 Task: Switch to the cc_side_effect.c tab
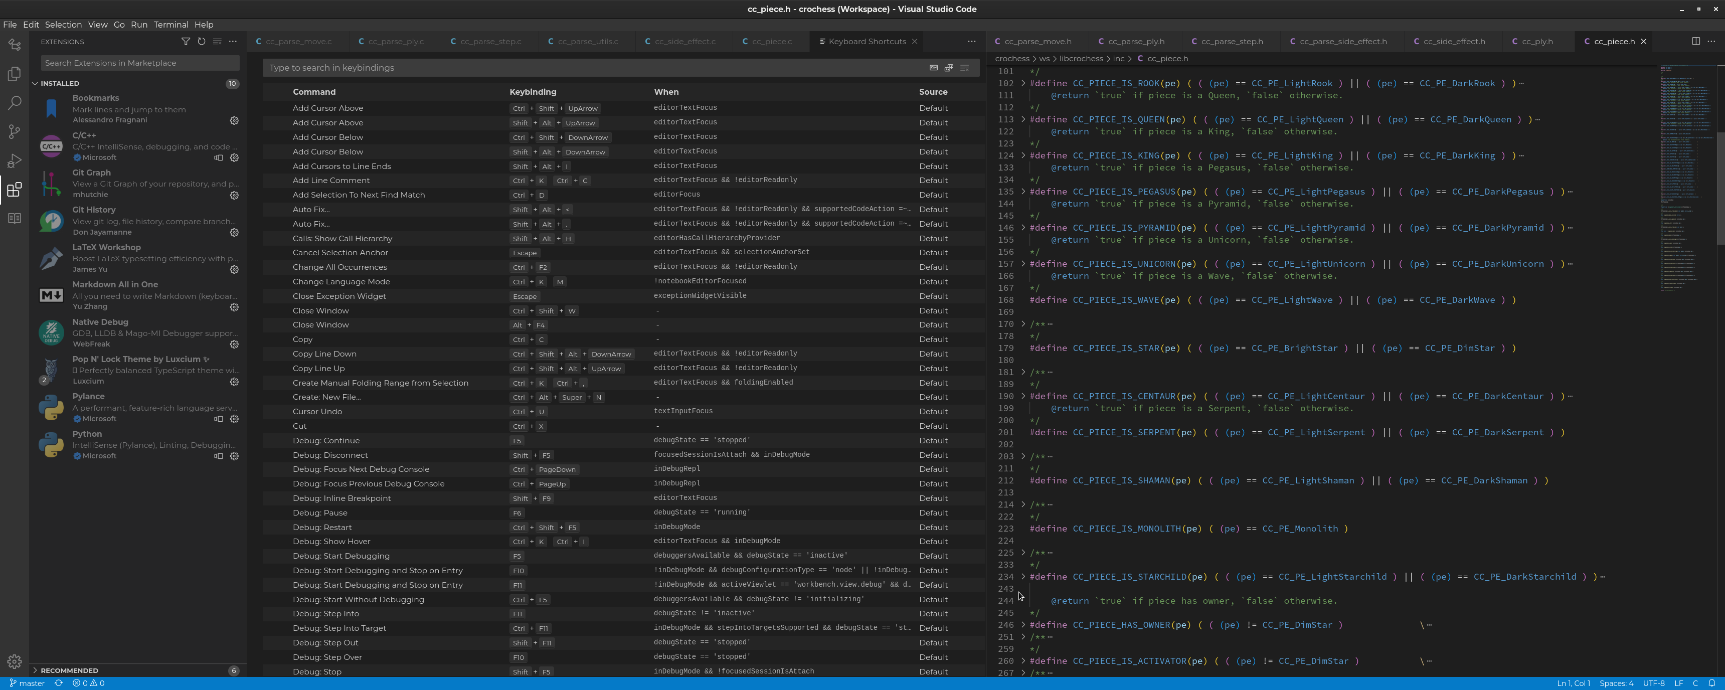(685, 41)
